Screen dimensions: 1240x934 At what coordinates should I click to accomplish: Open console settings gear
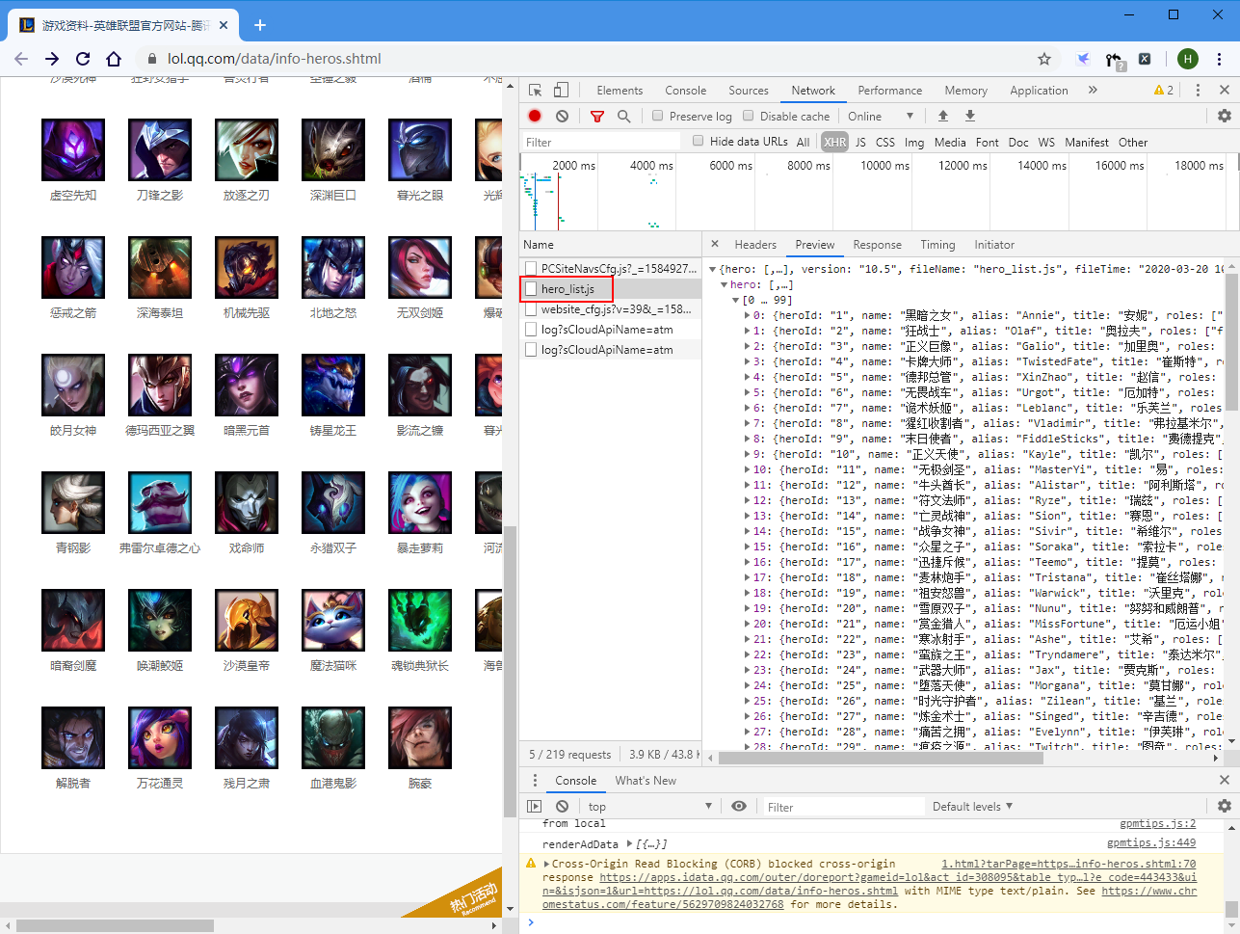[1225, 806]
